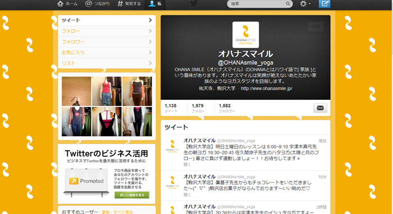
Task: Click the 1,135 ツイート count
Action: (171, 108)
